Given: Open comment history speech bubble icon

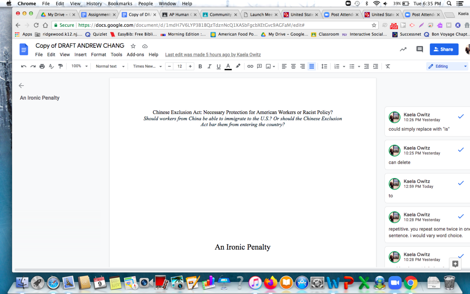Looking at the screenshot, I should [x=419, y=49].
